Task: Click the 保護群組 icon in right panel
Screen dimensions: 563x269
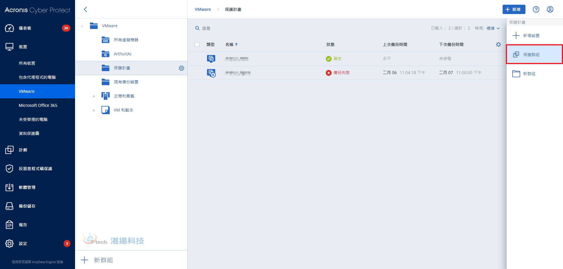Action: coord(516,54)
